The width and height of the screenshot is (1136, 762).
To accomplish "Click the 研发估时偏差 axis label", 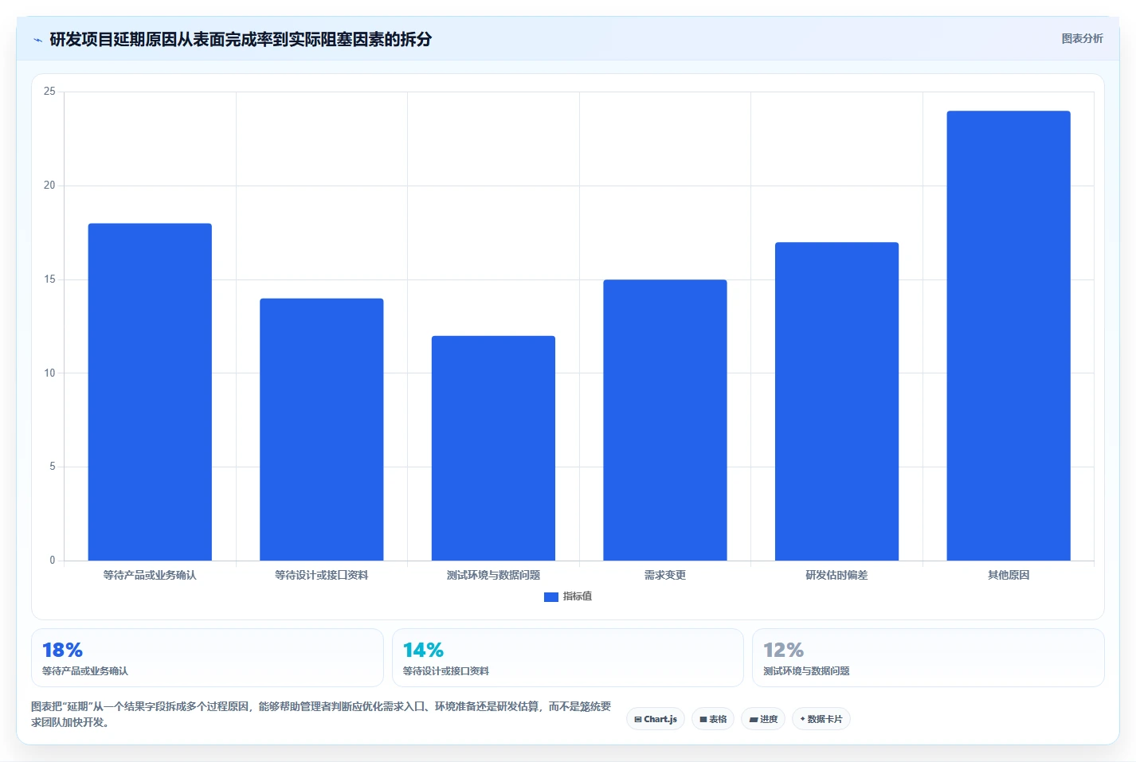I will [x=836, y=575].
